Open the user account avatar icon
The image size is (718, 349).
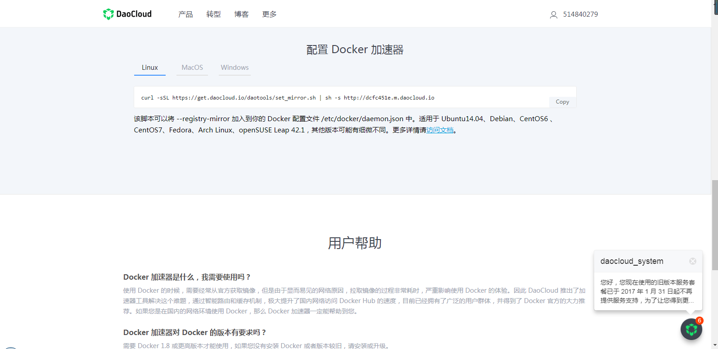(x=554, y=15)
